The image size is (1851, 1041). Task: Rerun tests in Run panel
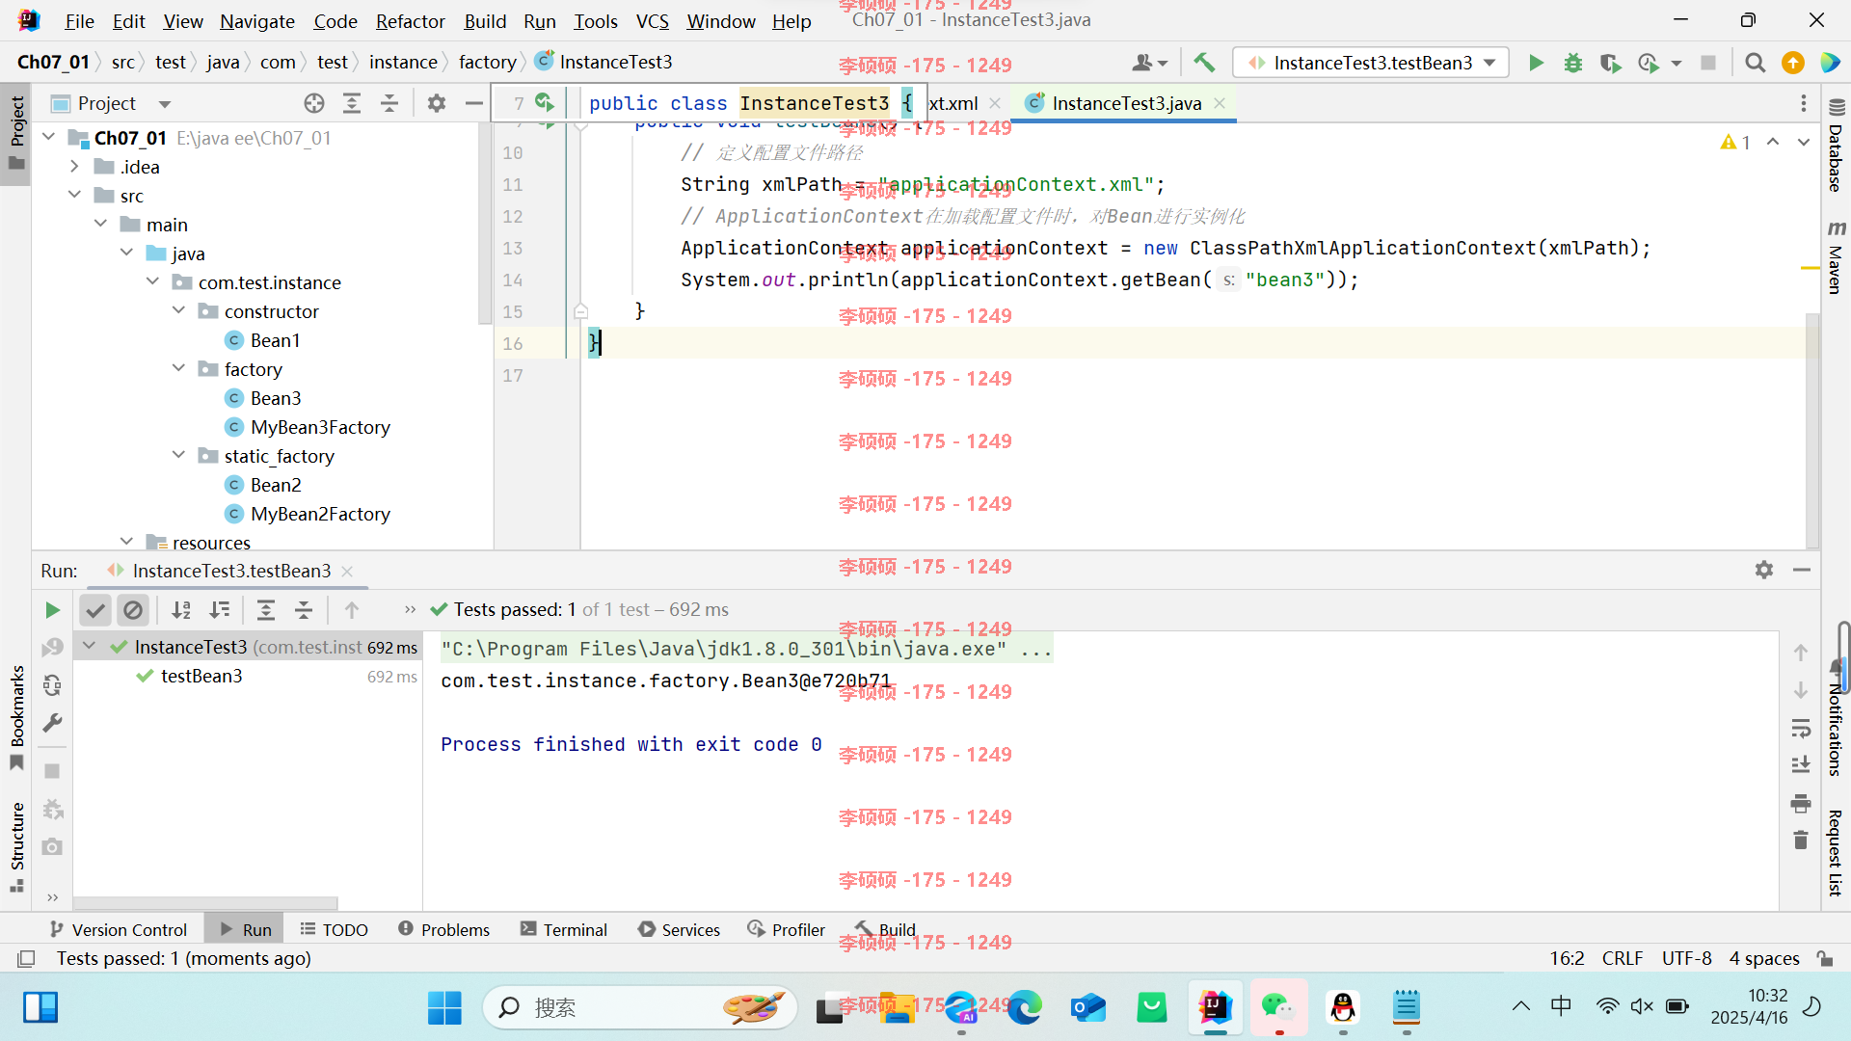click(x=52, y=610)
